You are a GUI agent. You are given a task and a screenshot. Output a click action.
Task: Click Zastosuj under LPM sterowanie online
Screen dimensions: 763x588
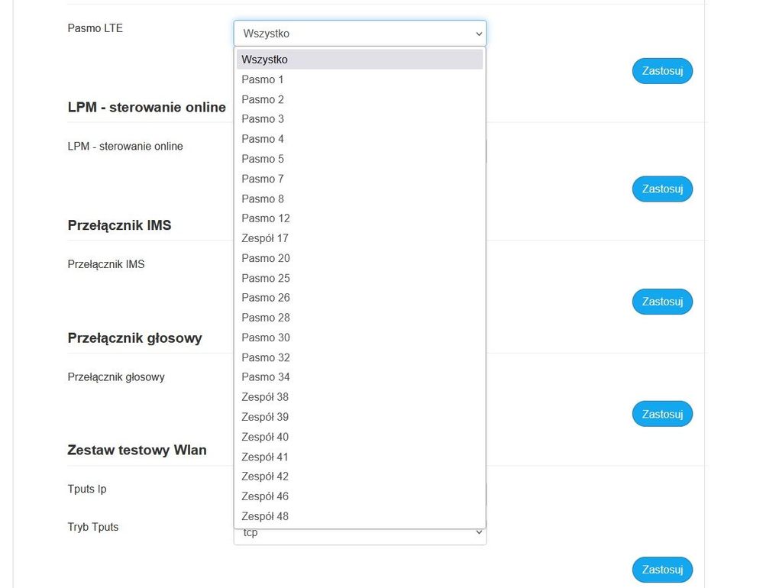click(662, 189)
